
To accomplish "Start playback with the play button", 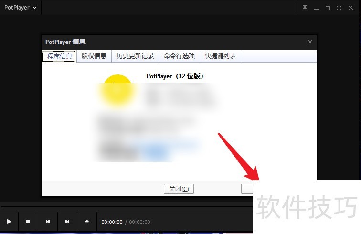I will 9,222.
